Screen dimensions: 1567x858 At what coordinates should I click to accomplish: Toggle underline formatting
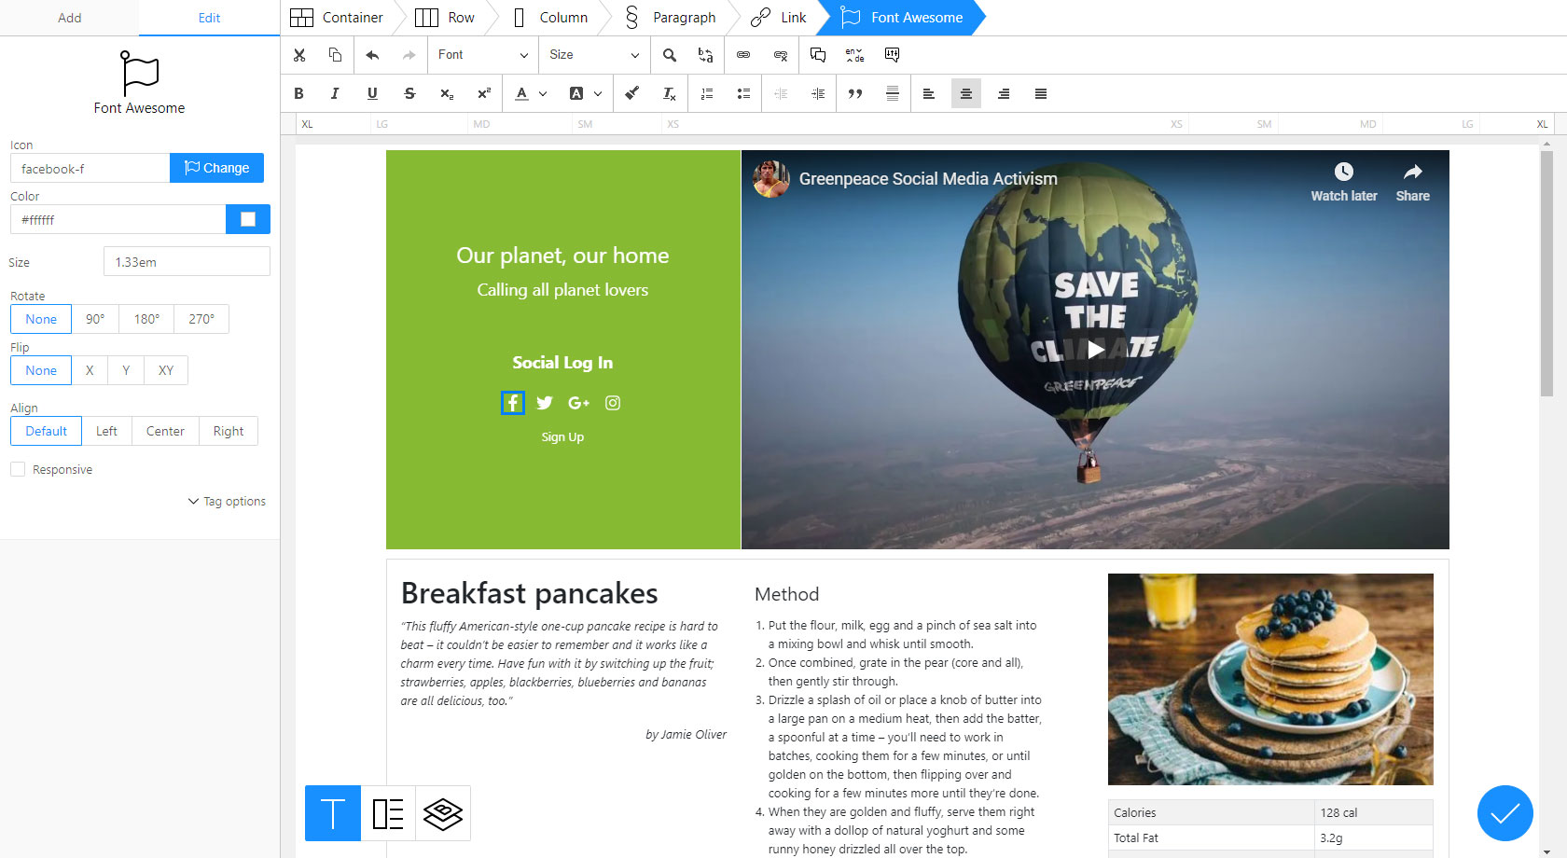(372, 93)
